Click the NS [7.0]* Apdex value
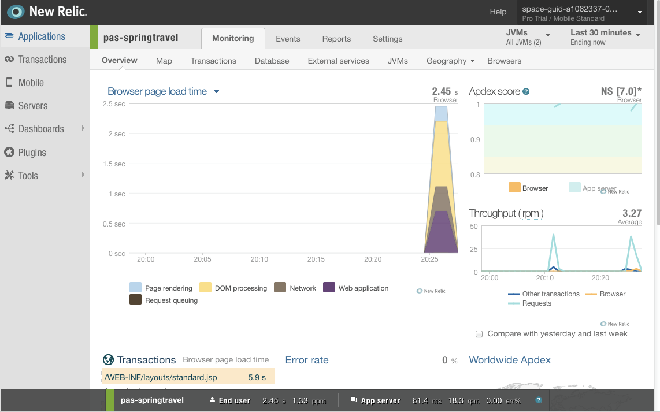Image resolution: width=660 pixels, height=412 pixels. 621,91
